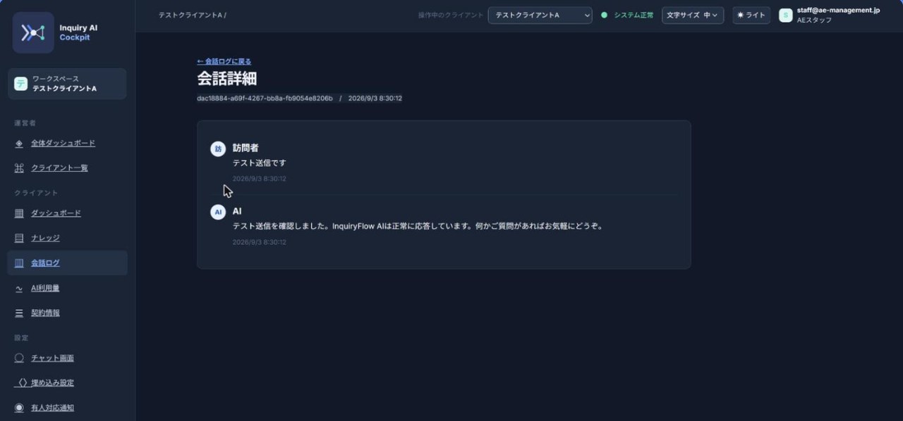Click the ← 会話ログに戻る link
This screenshot has height=421, width=903.
pyautogui.click(x=224, y=61)
